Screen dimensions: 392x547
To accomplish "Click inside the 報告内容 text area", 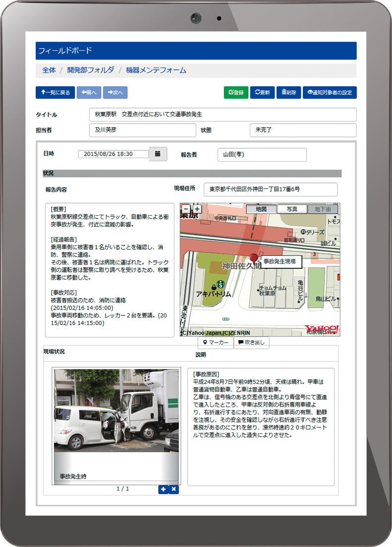I will tap(110, 270).
